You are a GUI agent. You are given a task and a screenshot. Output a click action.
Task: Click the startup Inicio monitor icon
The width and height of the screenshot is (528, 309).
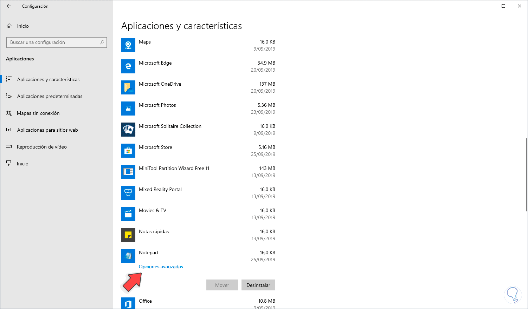tap(9, 164)
